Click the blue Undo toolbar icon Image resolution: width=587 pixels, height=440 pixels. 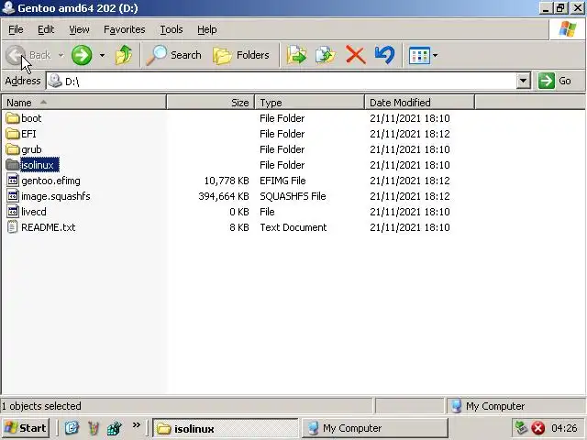[384, 55]
